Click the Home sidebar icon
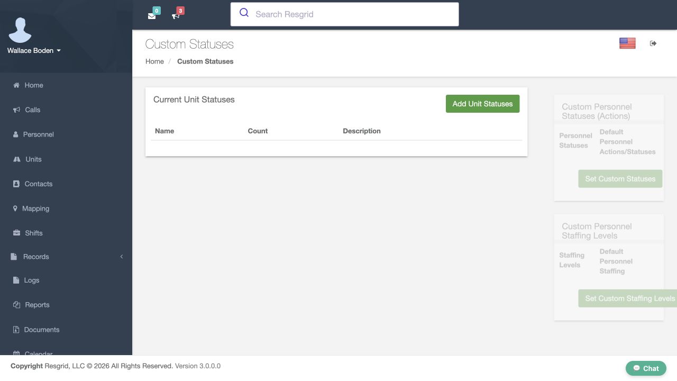This screenshot has width=677, height=381. [16, 85]
